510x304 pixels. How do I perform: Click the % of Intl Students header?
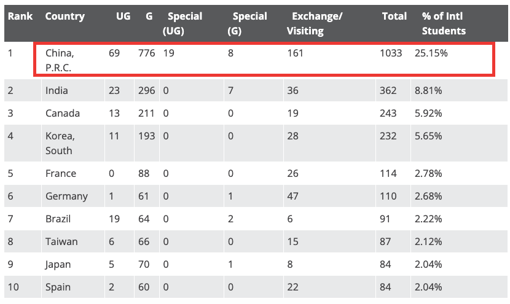444,23
